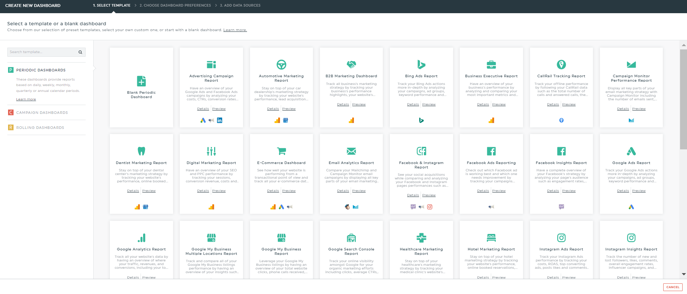Select the Facebook Ads Reporting logo icon
The image size is (687, 294).
(x=491, y=151)
